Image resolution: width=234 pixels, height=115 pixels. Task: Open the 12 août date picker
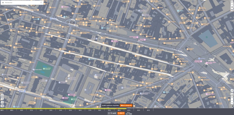(x=112, y=113)
